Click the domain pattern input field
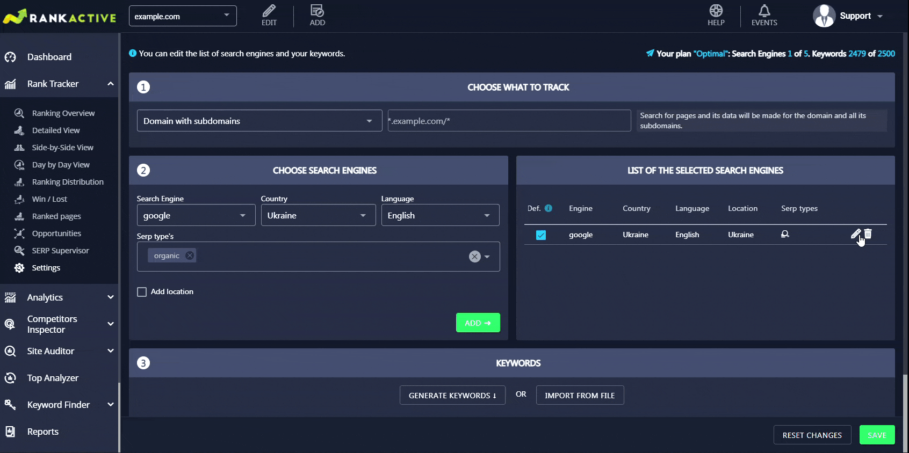The image size is (909, 453). 509,121
